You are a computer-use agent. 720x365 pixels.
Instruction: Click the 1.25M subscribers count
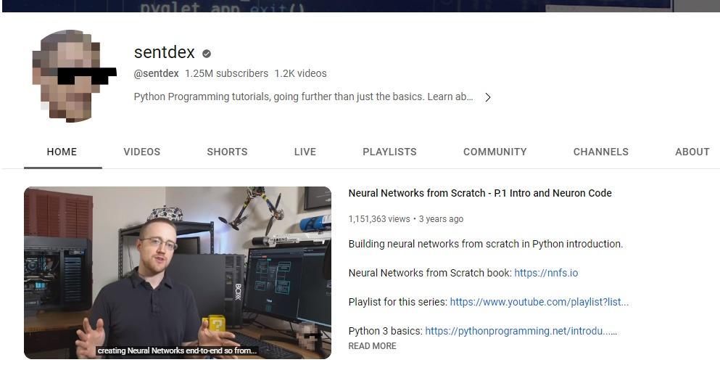point(226,73)
